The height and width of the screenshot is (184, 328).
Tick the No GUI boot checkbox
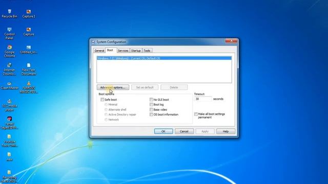point(151,100)
